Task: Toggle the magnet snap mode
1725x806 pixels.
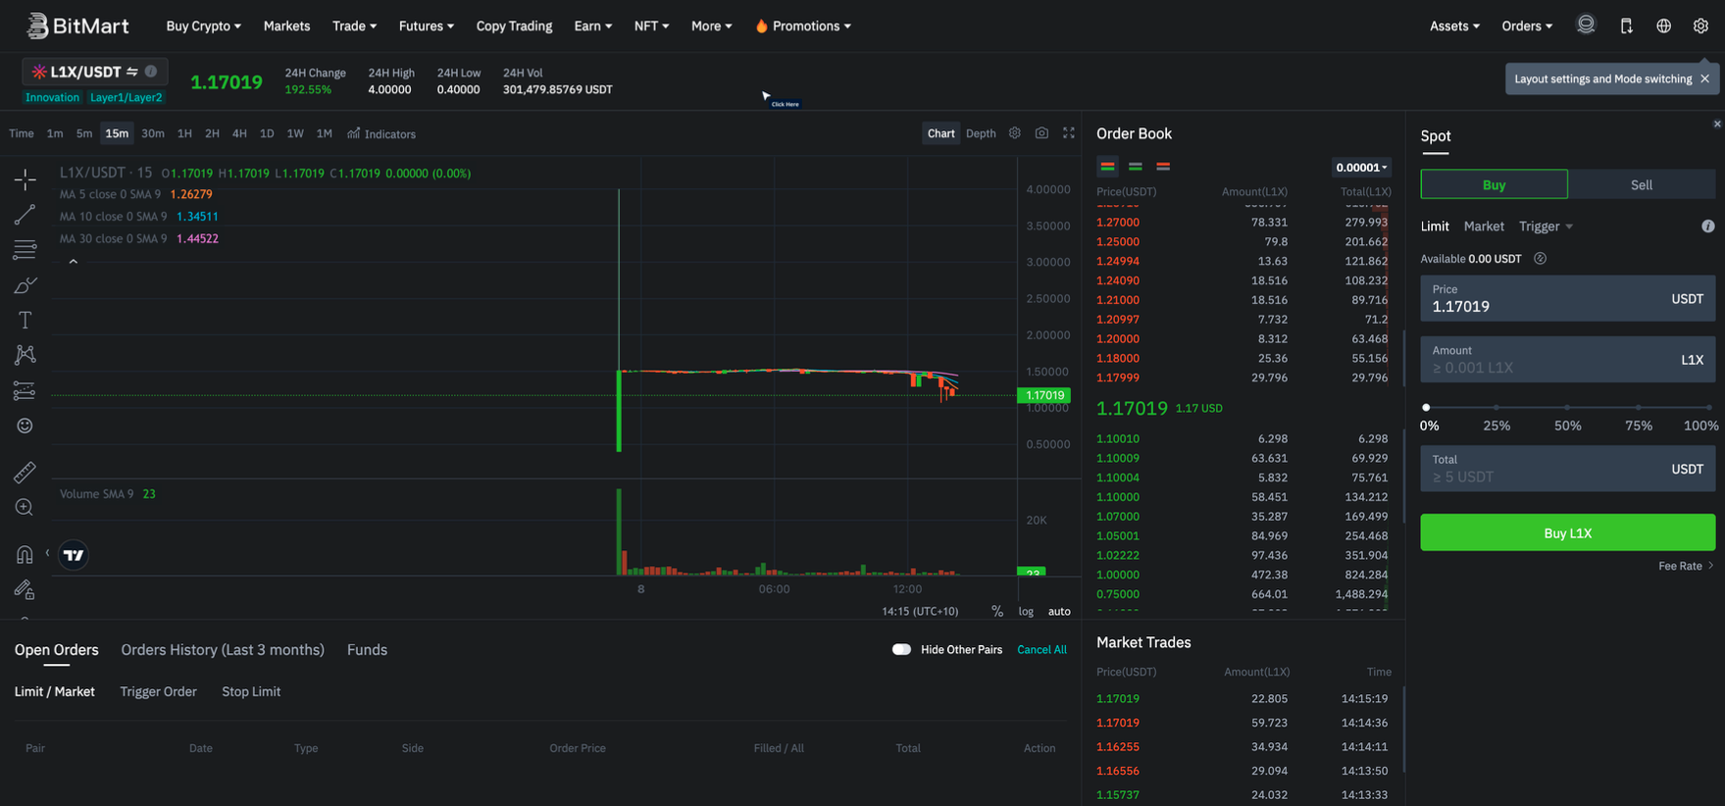Action: pos(25,555)
